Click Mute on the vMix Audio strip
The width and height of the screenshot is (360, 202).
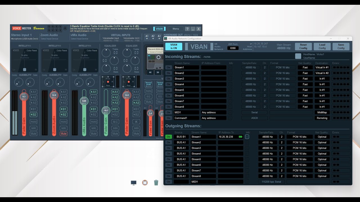(94, 134)
